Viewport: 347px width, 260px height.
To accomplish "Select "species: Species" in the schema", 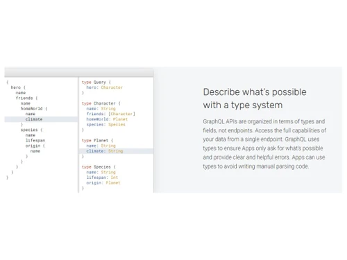I will (x=105, y=125).
